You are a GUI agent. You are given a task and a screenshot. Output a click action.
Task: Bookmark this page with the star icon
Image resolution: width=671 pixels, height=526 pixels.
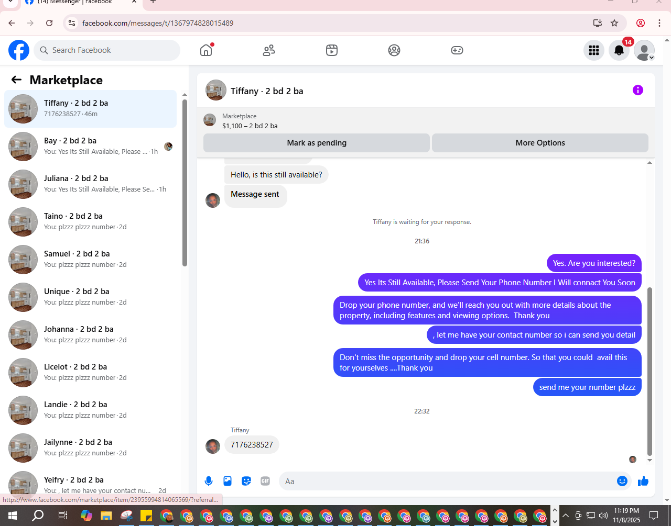click(x=614, y=23)
